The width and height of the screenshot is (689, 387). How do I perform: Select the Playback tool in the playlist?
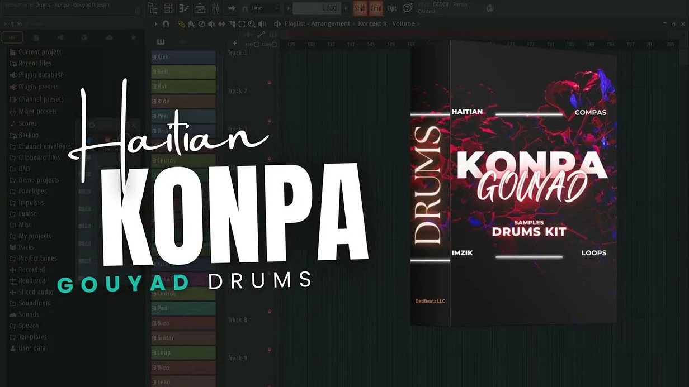(262, 24)
